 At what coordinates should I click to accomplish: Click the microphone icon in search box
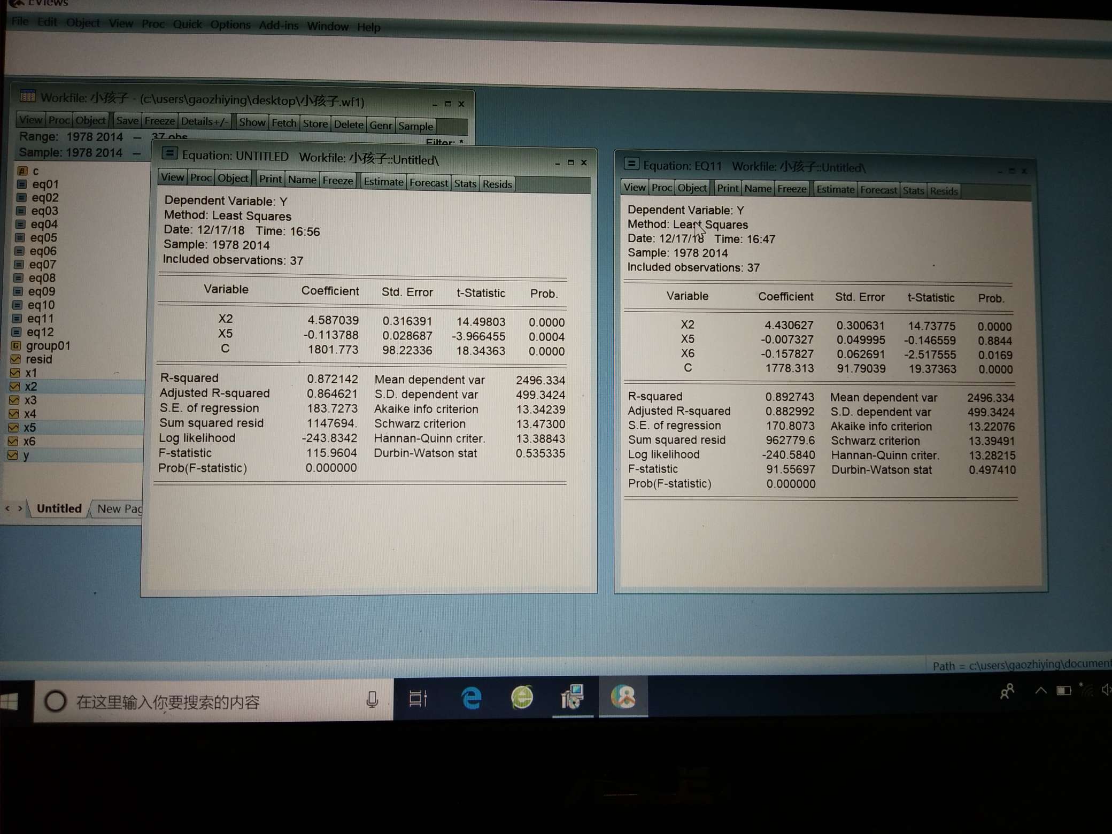click(x=372, y=699)
